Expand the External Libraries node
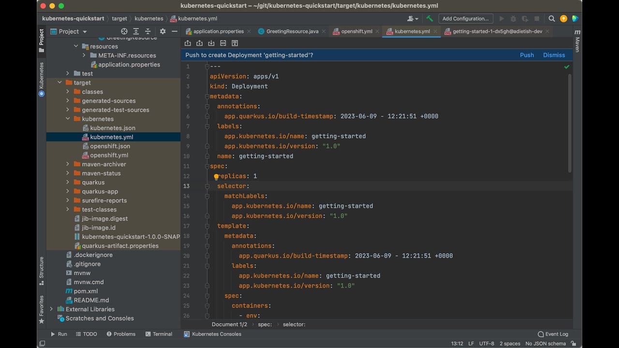The width and height of the screenshot is (619, 348). (x=52, y=309)
